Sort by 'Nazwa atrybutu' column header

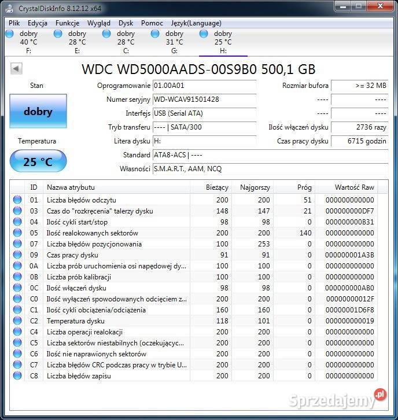116,187
